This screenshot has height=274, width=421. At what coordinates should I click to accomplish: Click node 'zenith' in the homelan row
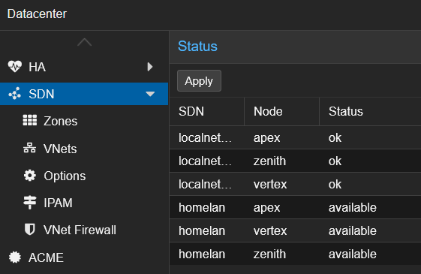(269, 254)
